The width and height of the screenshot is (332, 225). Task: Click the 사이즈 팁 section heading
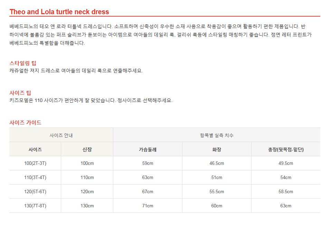pos(20,93)
